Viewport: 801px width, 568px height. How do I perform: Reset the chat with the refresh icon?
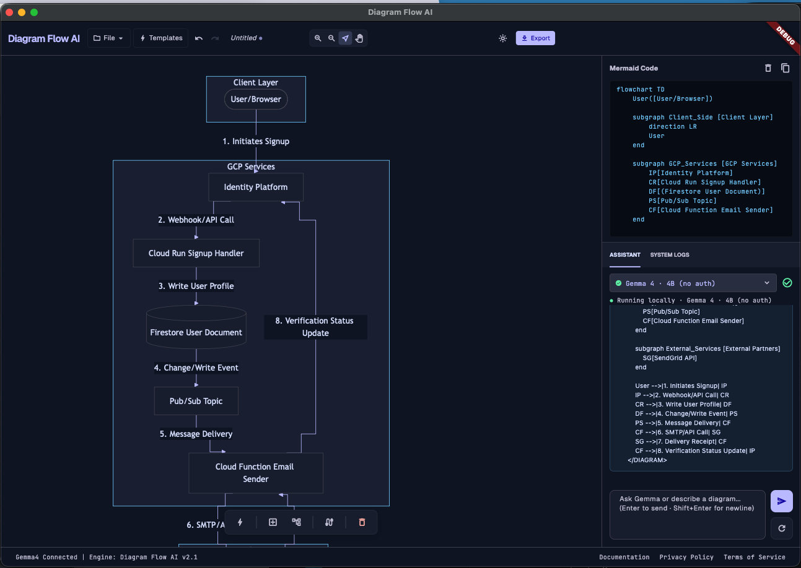point(782,528)
